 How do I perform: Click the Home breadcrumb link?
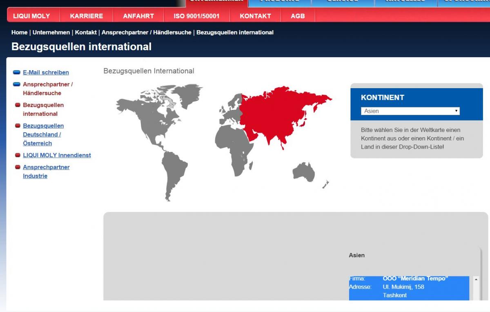coord(19,32)
